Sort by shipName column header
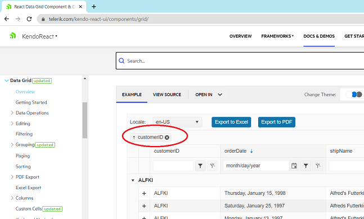The width and height of the screenshot is (364, 219). tap(341, 151)
